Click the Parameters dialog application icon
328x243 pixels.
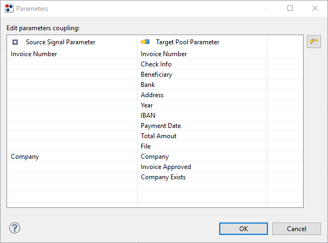[x=9, y=8]
